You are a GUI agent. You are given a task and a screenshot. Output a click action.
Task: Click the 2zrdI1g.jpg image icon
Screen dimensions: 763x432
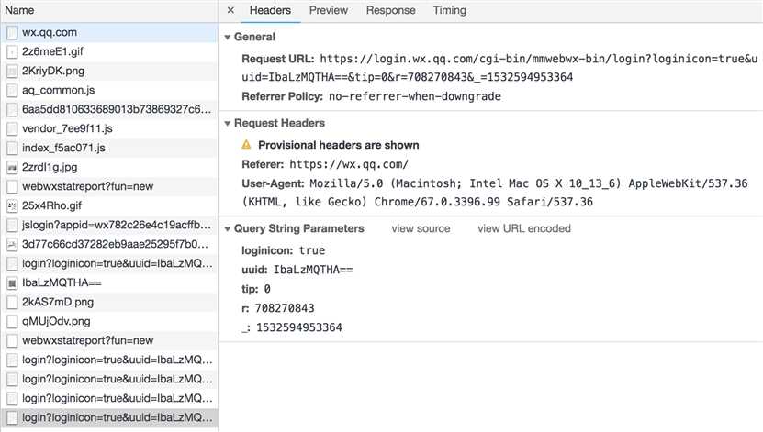coord(12,168)
